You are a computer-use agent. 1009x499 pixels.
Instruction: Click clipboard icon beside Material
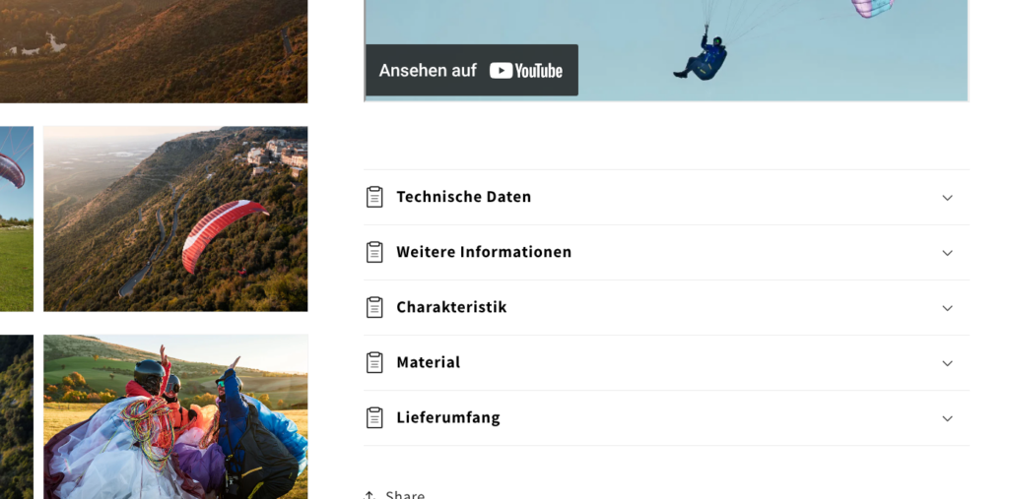[x=374, y=362]
